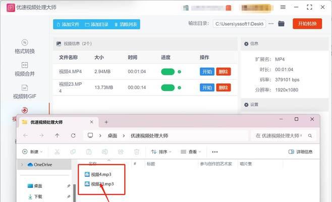Click progress bar of 视频4.MP4

pos(168,72)
